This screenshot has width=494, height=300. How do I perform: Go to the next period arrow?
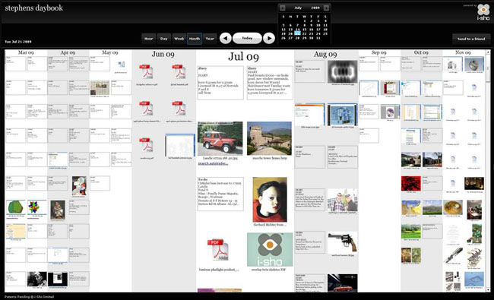pos(269,39)
